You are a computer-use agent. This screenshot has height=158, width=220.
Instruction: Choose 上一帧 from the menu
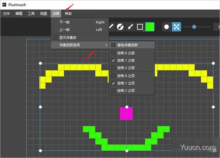point(80,30)
